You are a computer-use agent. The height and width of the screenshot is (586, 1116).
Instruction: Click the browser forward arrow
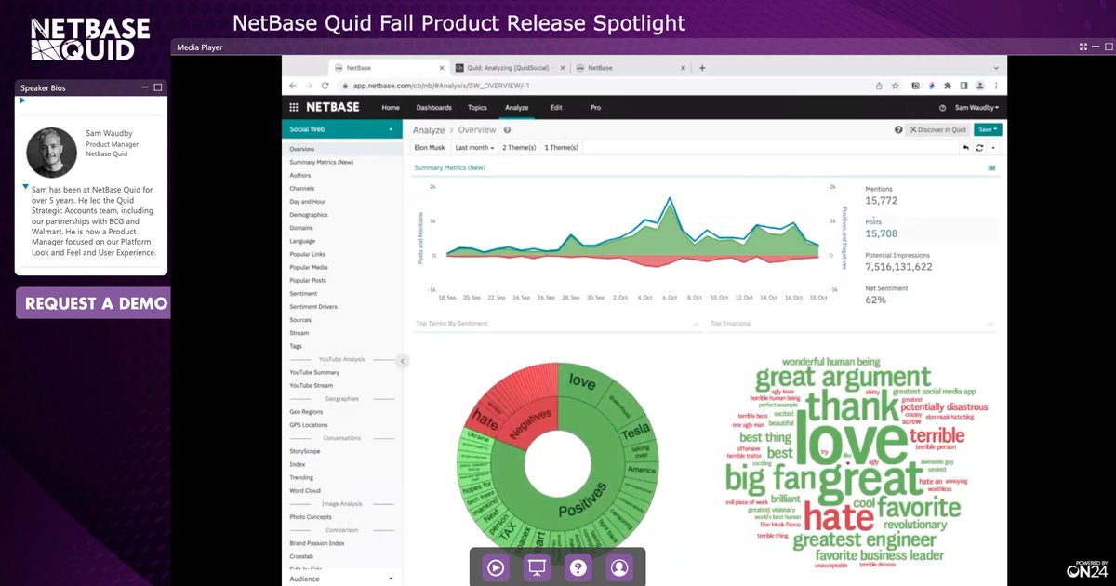(310, 85)
